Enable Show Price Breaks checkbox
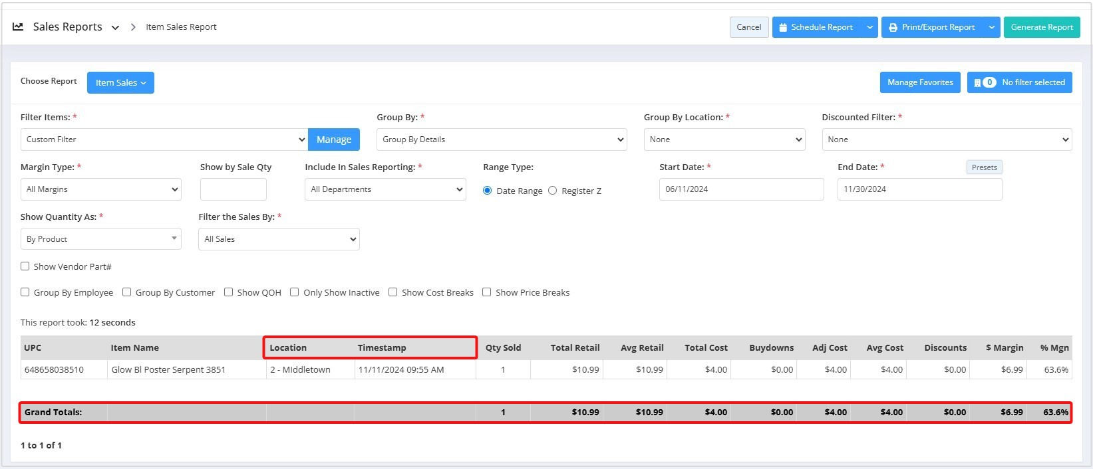Viewport: 1093px width, 469px height. 487,292
